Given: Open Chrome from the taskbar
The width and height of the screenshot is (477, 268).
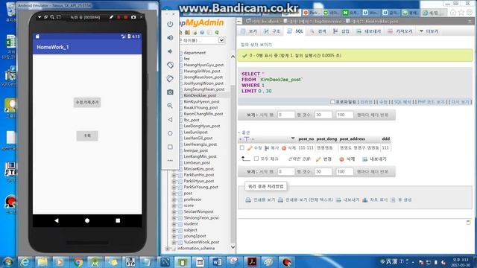Looking at the screenshot, I should [78, 262].
